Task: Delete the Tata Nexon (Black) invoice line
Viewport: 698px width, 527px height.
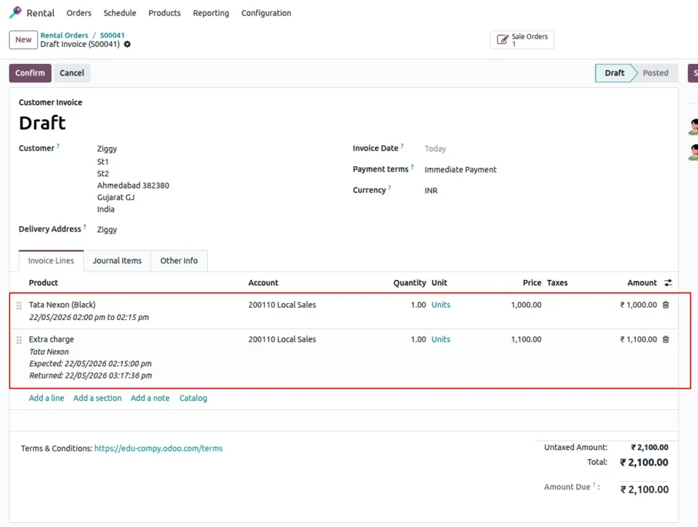Action: pyautogui.click(x=665, y=304)
